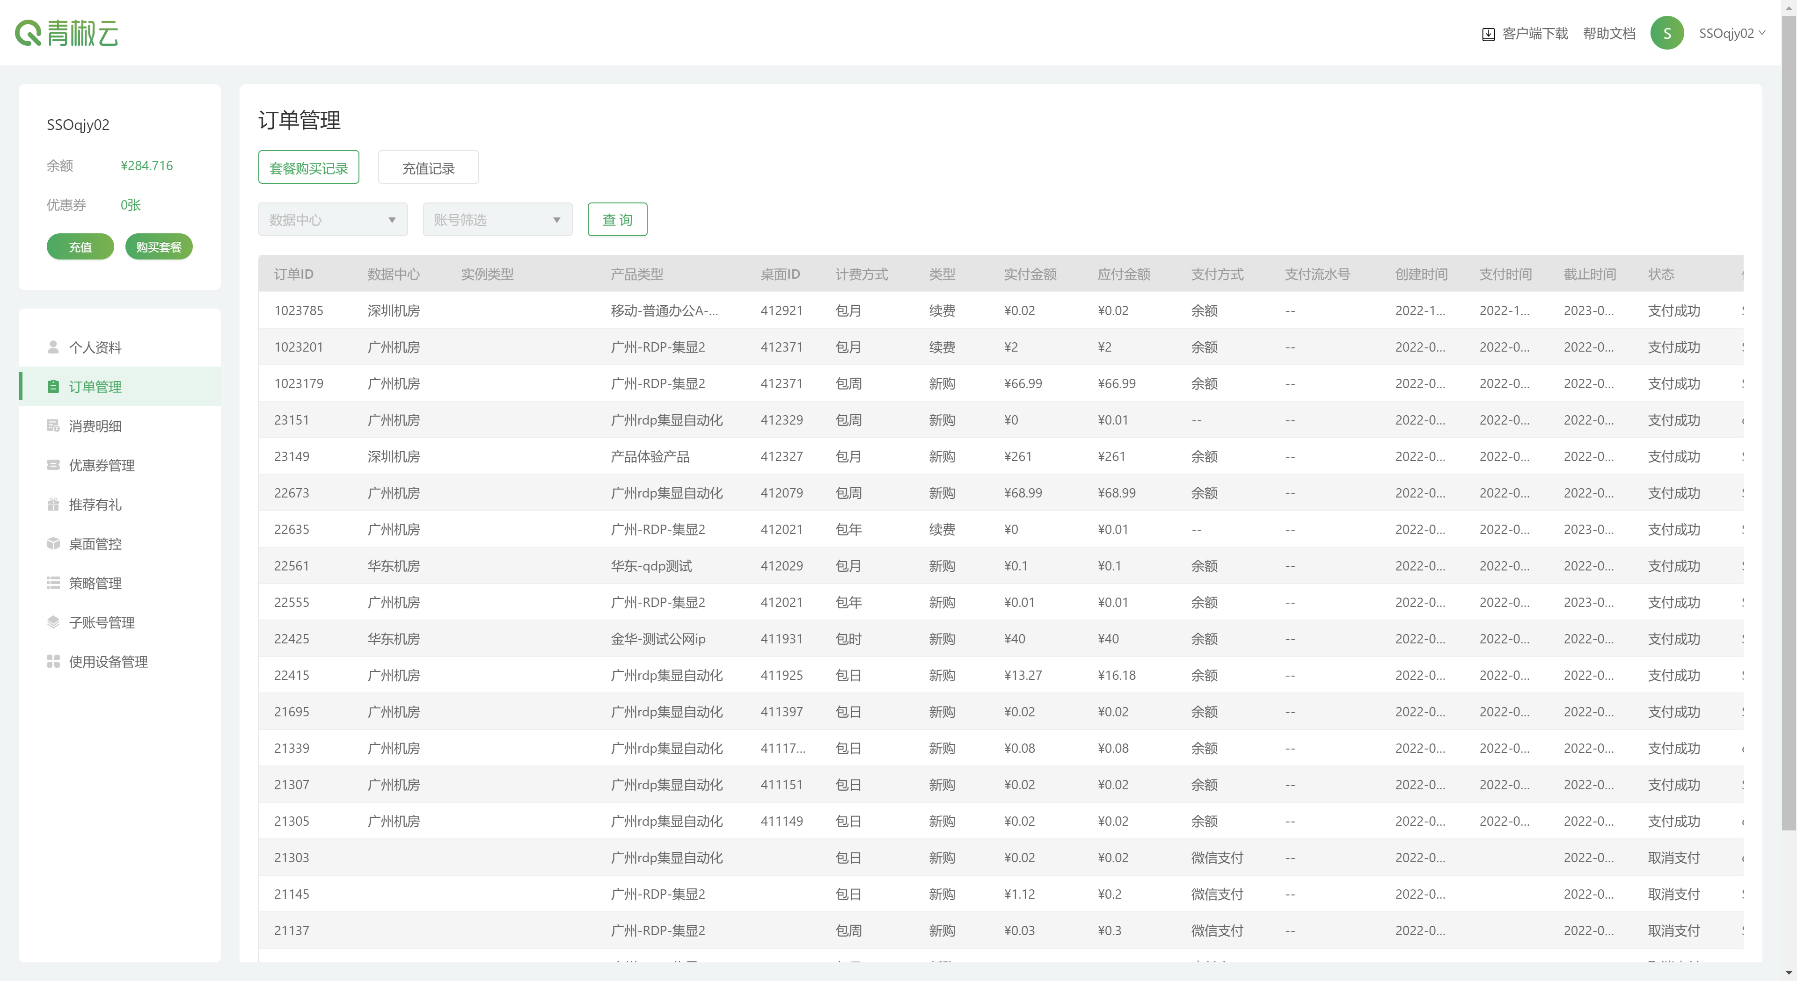
Task: Switch to 充值记录 tab
Action: (428, 167)
